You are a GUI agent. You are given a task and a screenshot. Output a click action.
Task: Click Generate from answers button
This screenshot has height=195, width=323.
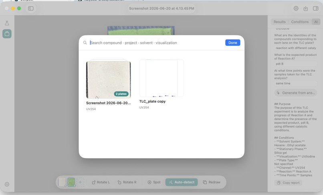(x=296, y=93)
